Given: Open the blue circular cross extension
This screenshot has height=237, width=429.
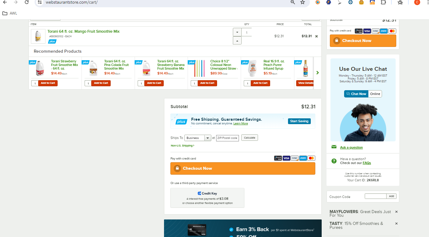Looking at the screenshot, I should click(350, 2).
